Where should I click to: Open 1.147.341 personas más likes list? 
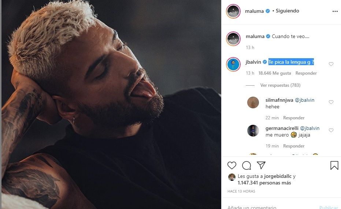(264, 183)
